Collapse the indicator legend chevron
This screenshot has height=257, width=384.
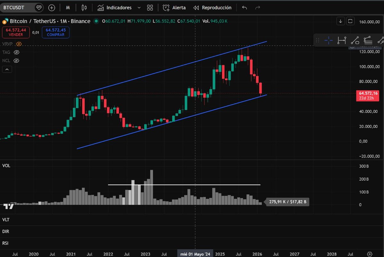(7, 69)
